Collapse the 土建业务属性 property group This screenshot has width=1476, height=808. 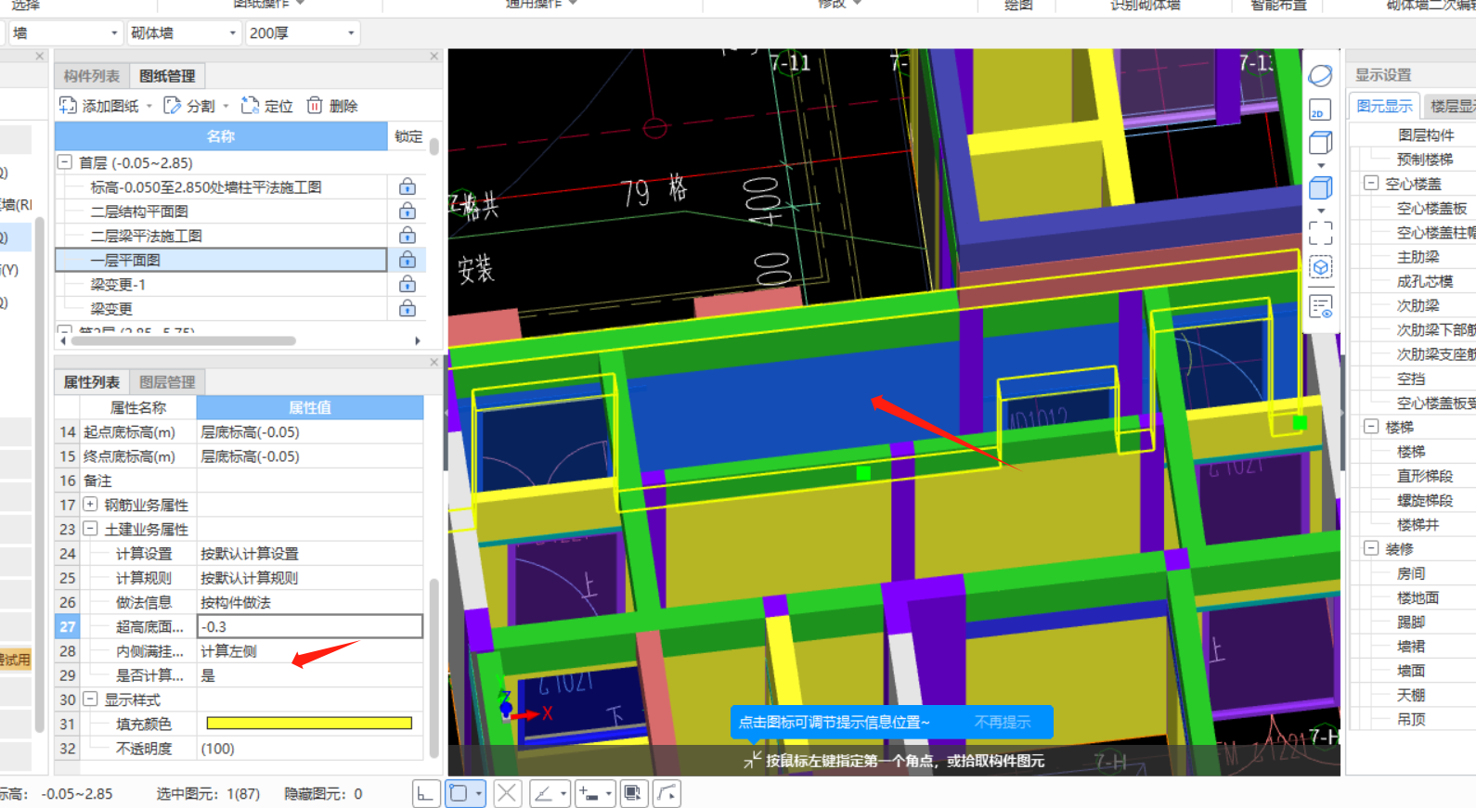[90, 529]
